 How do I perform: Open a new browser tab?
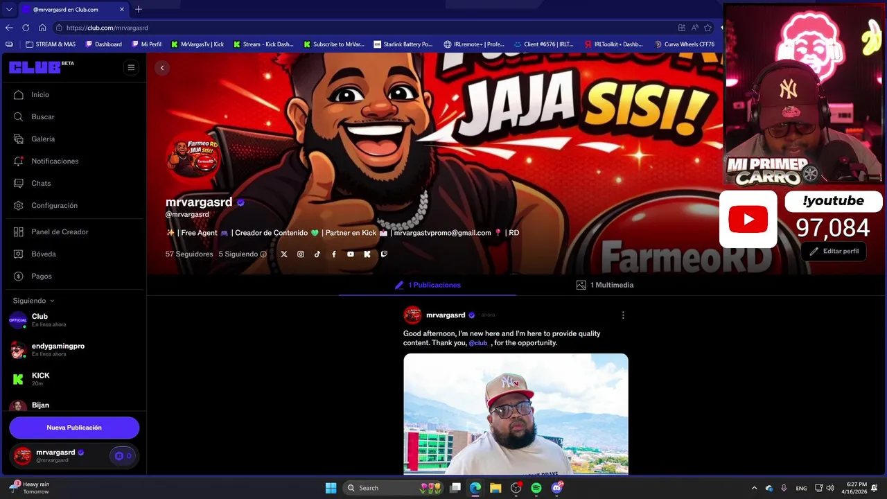139,9
